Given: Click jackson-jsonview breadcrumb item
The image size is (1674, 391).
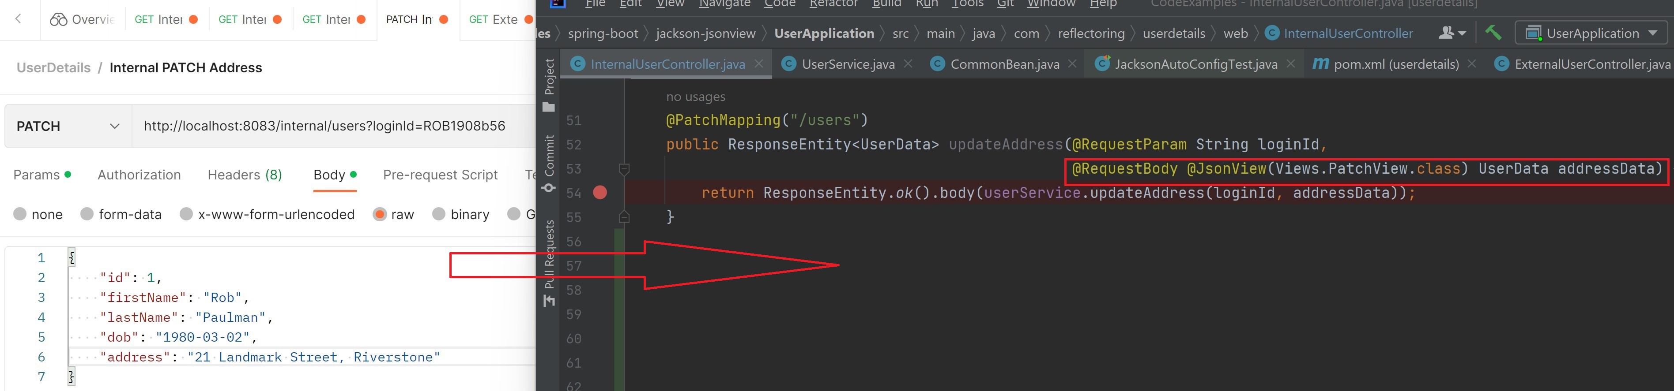Looking at the screenshot, I should [706, 33].
